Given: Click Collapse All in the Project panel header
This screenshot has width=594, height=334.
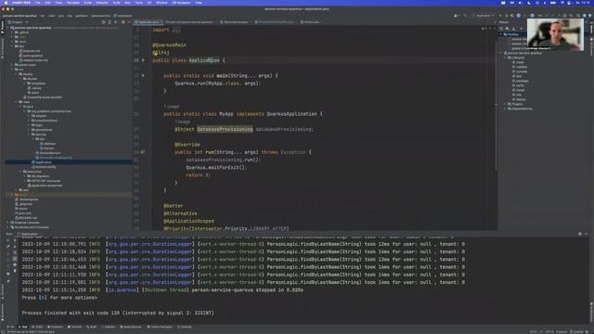Looking at the screenshot, I should click(x=116, y=22).
